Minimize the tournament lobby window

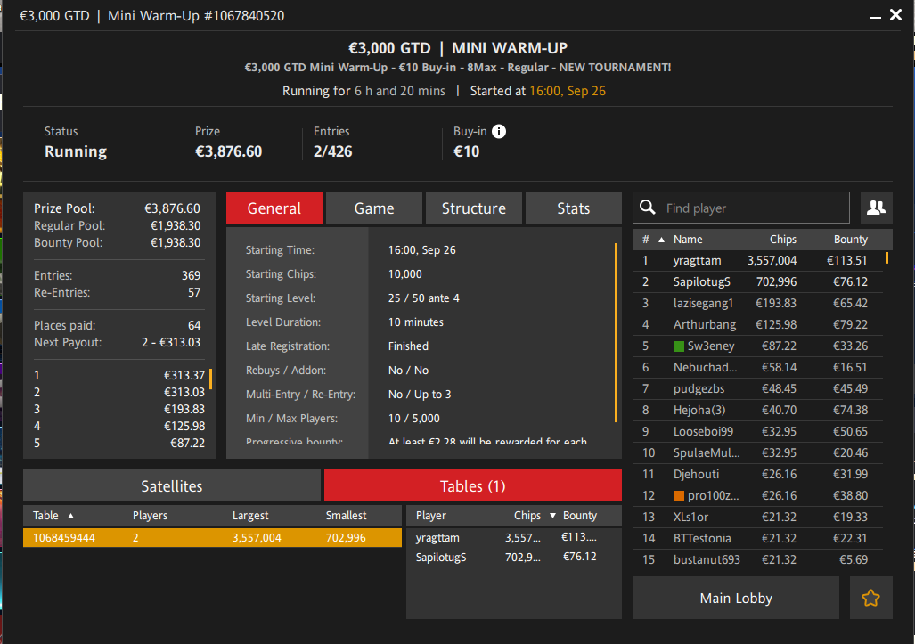click(x=875, y=17)
